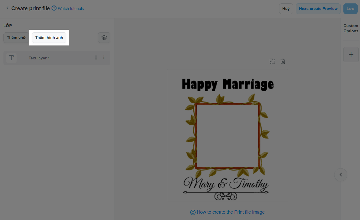Viewport: 360px width, 220px height.
Task: Grab the drag handle of Text layer 1
Action: click(x=96, y=57)
